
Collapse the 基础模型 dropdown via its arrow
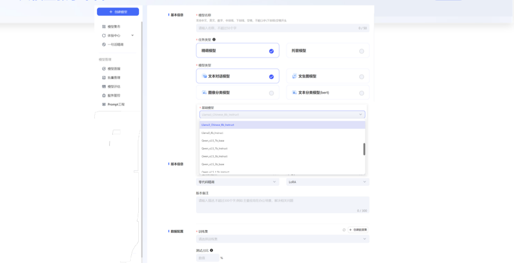pyautogui.click(x=361, y=115)
